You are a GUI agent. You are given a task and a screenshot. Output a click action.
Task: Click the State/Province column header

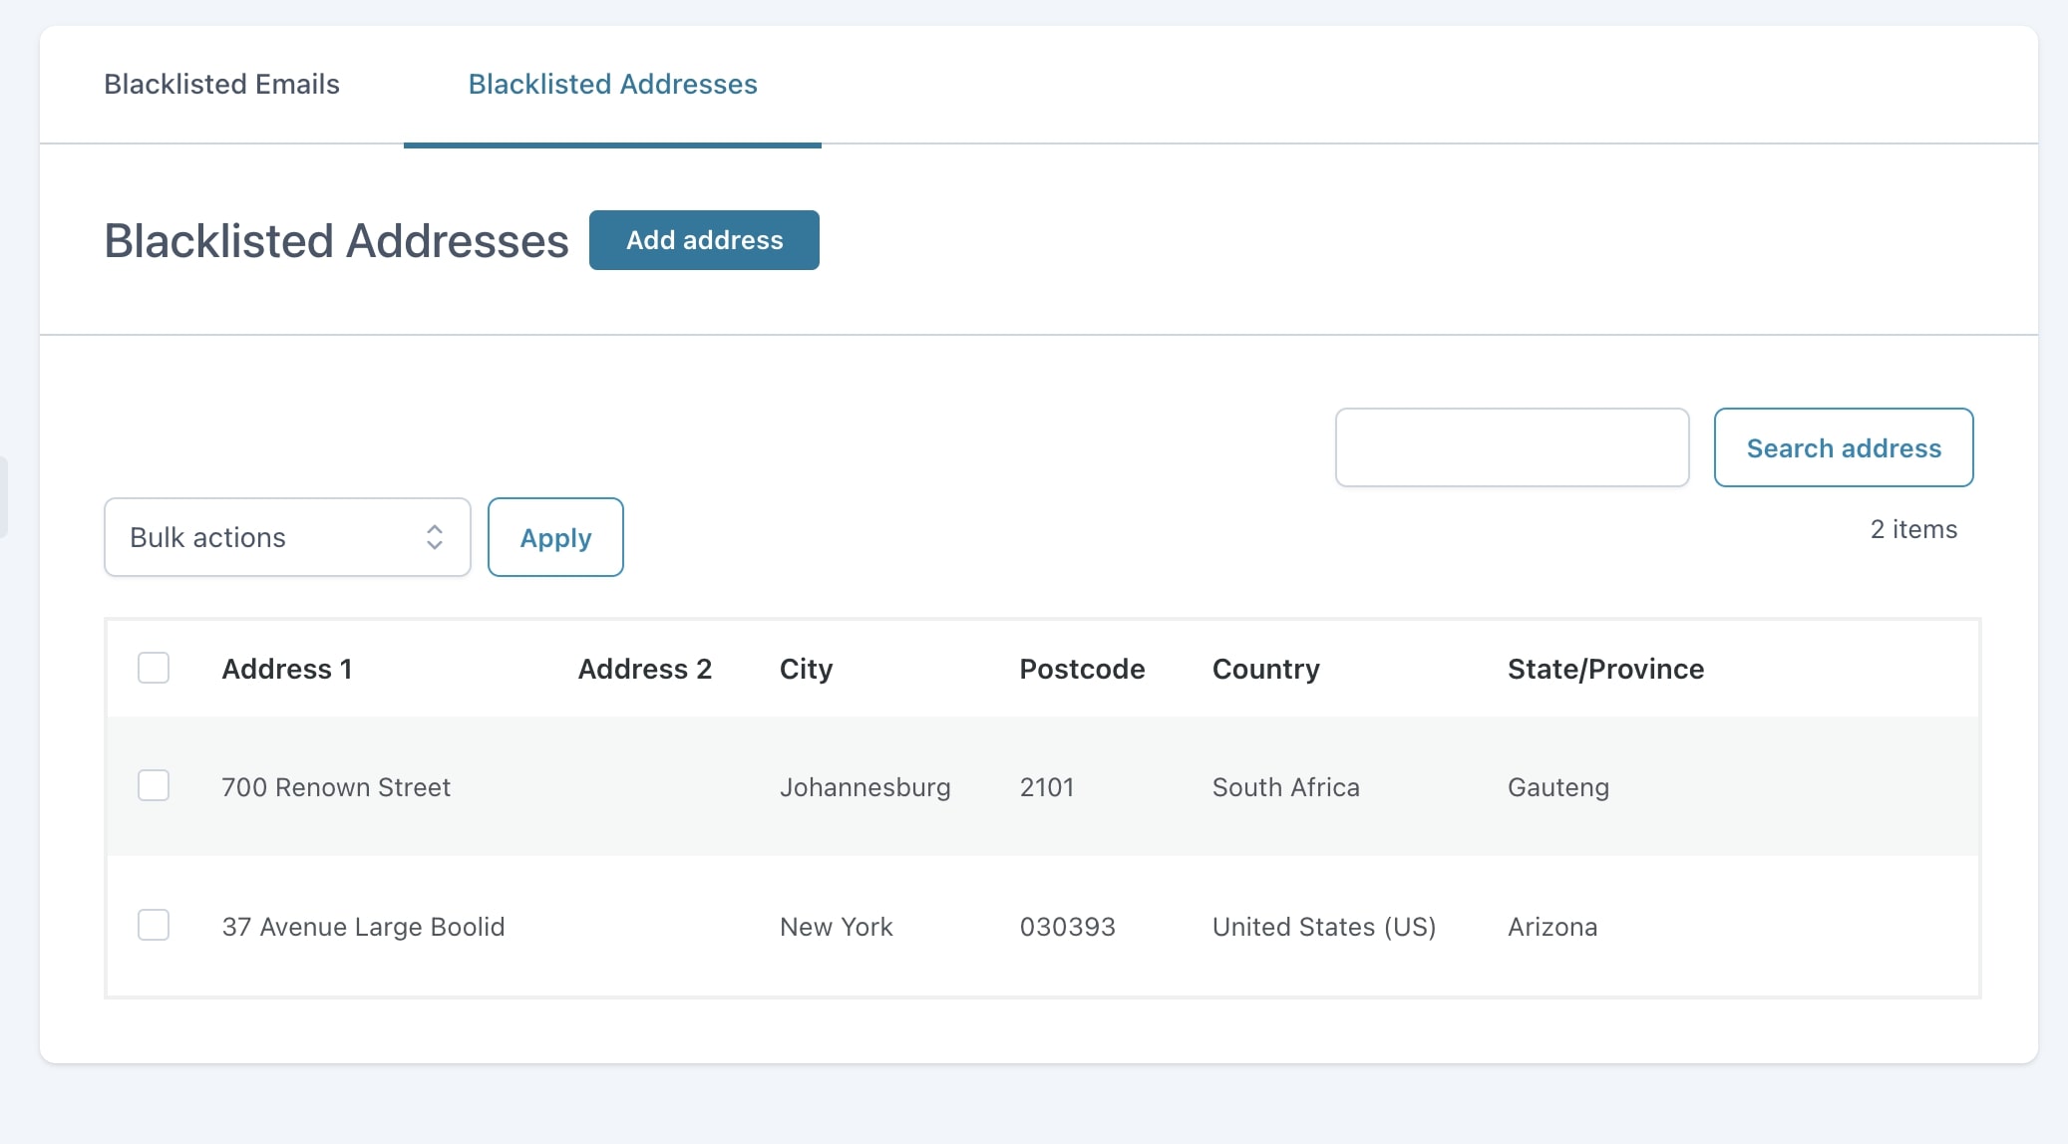tap(1605, 669)
